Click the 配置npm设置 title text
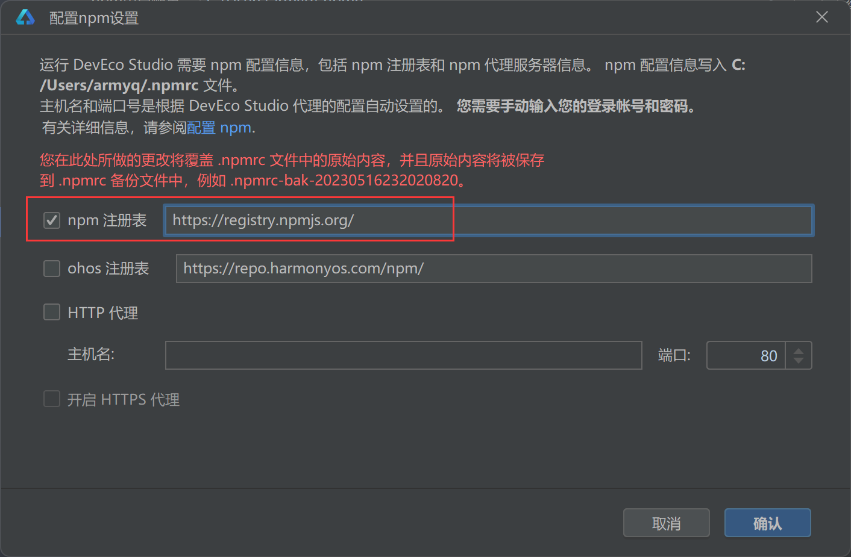The height and width of the screenshot is (557, 851). [x=94, y=18]
